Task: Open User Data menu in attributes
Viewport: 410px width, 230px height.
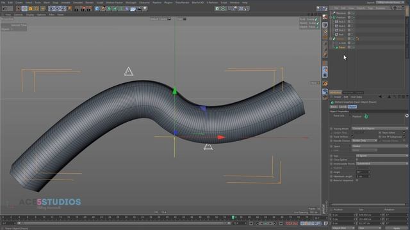Action: coord(356,96)
